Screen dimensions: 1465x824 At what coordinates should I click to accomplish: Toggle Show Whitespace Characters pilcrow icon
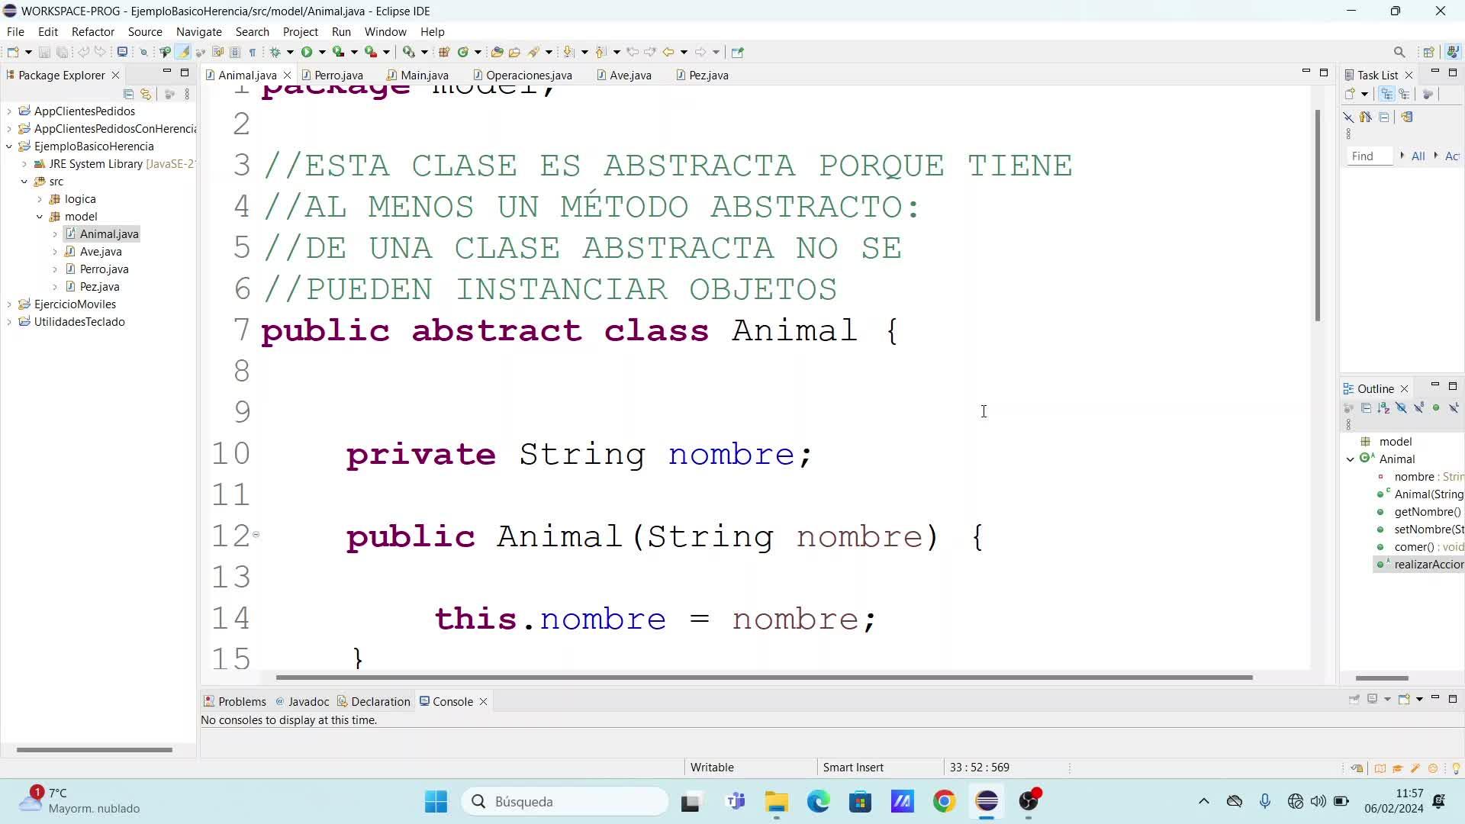(x=253, y=52)
